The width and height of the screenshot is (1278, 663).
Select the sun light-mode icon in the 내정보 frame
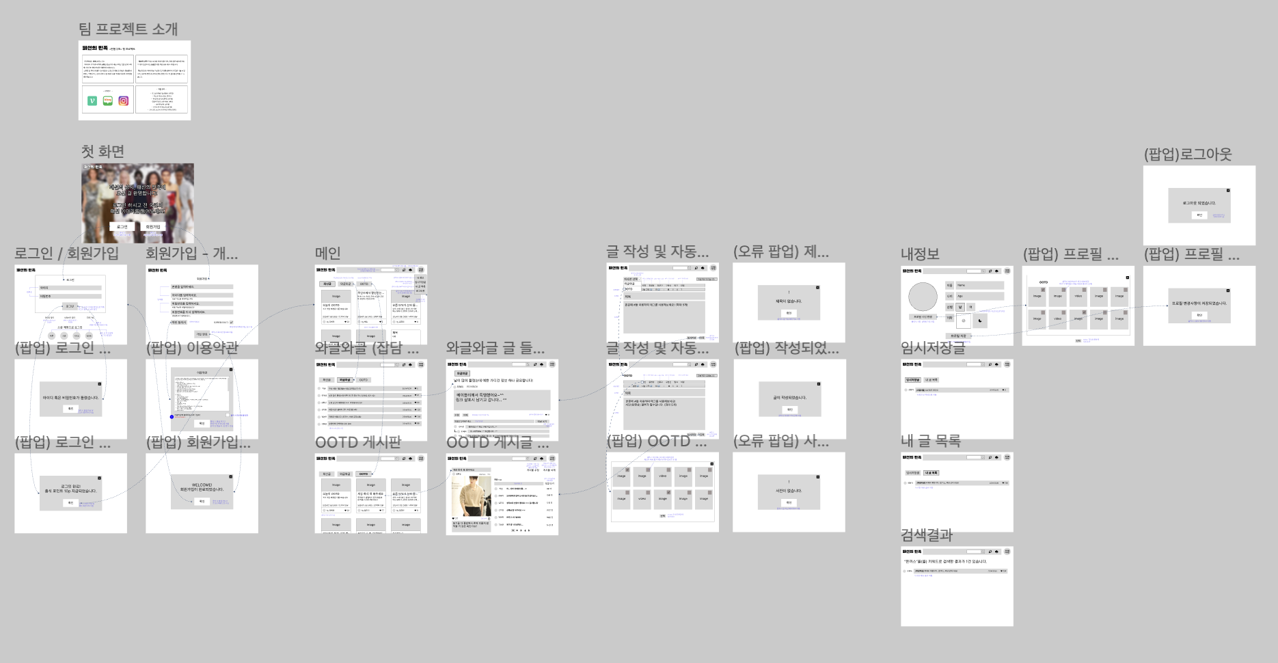tap(964, 320)
